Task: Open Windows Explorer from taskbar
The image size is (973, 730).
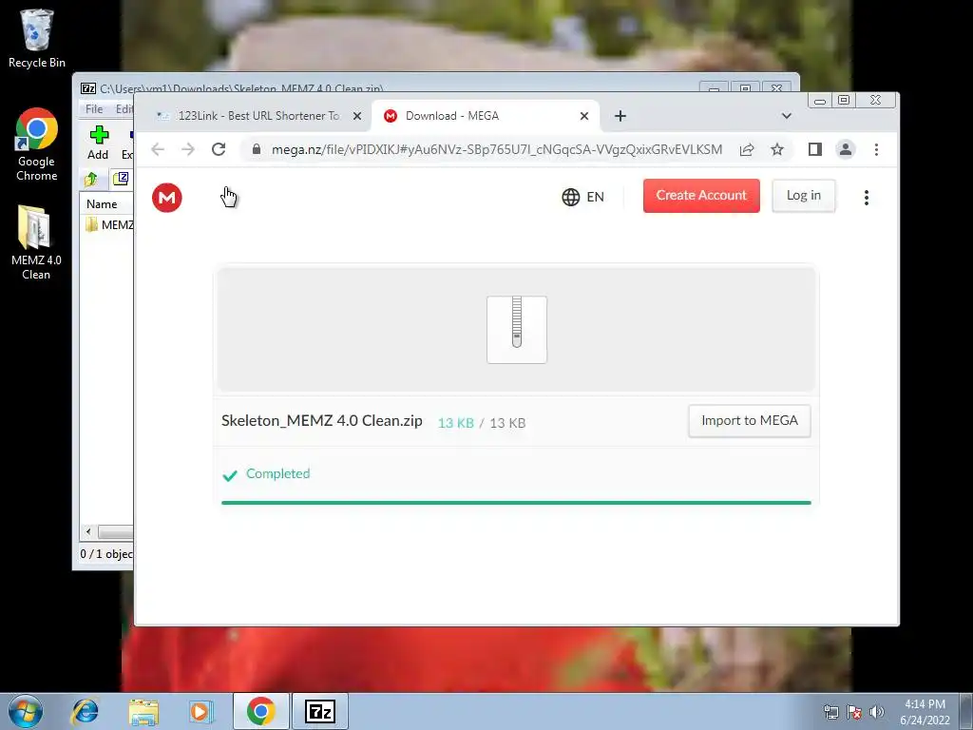Action: 143,711
